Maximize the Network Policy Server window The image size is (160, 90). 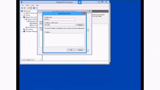102,2
